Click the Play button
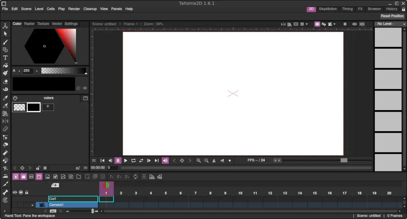Screen dimensions: 407x219 [126, 160]
